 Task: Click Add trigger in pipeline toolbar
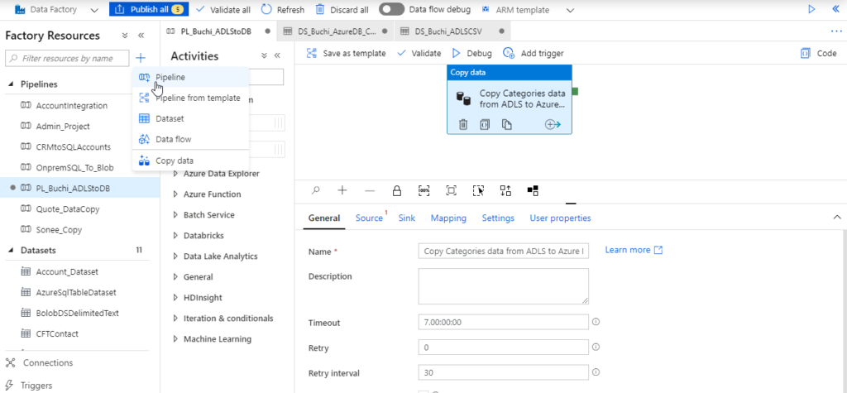[x=534, y=53]
